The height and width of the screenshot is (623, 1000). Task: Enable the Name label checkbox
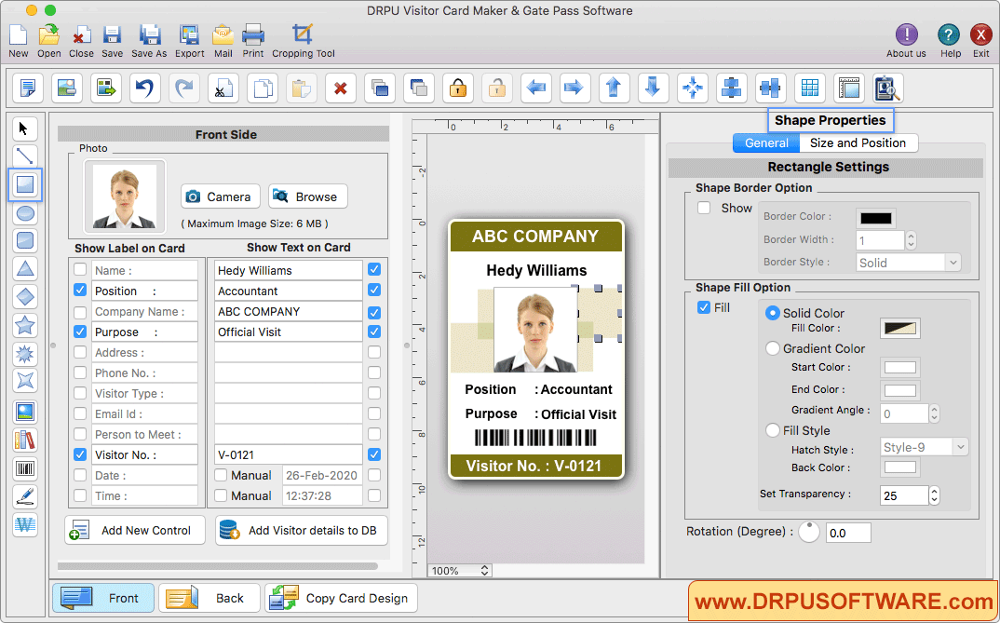pos(80,270)
